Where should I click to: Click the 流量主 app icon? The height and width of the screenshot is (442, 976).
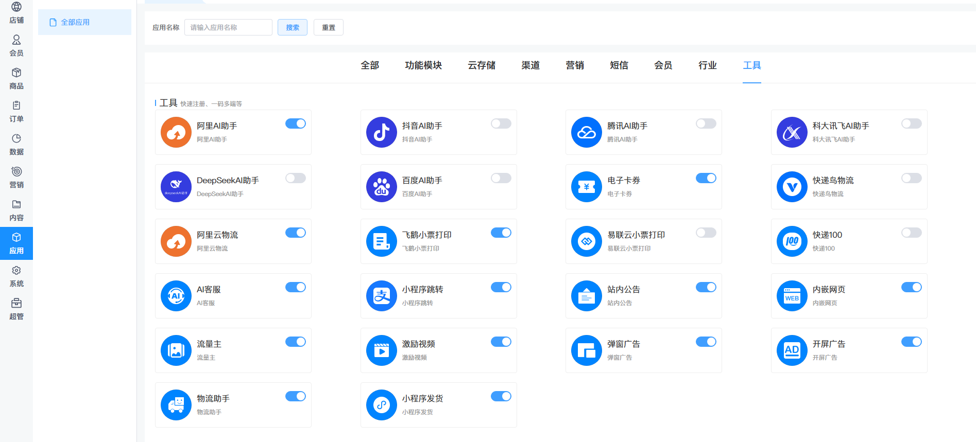176,350
